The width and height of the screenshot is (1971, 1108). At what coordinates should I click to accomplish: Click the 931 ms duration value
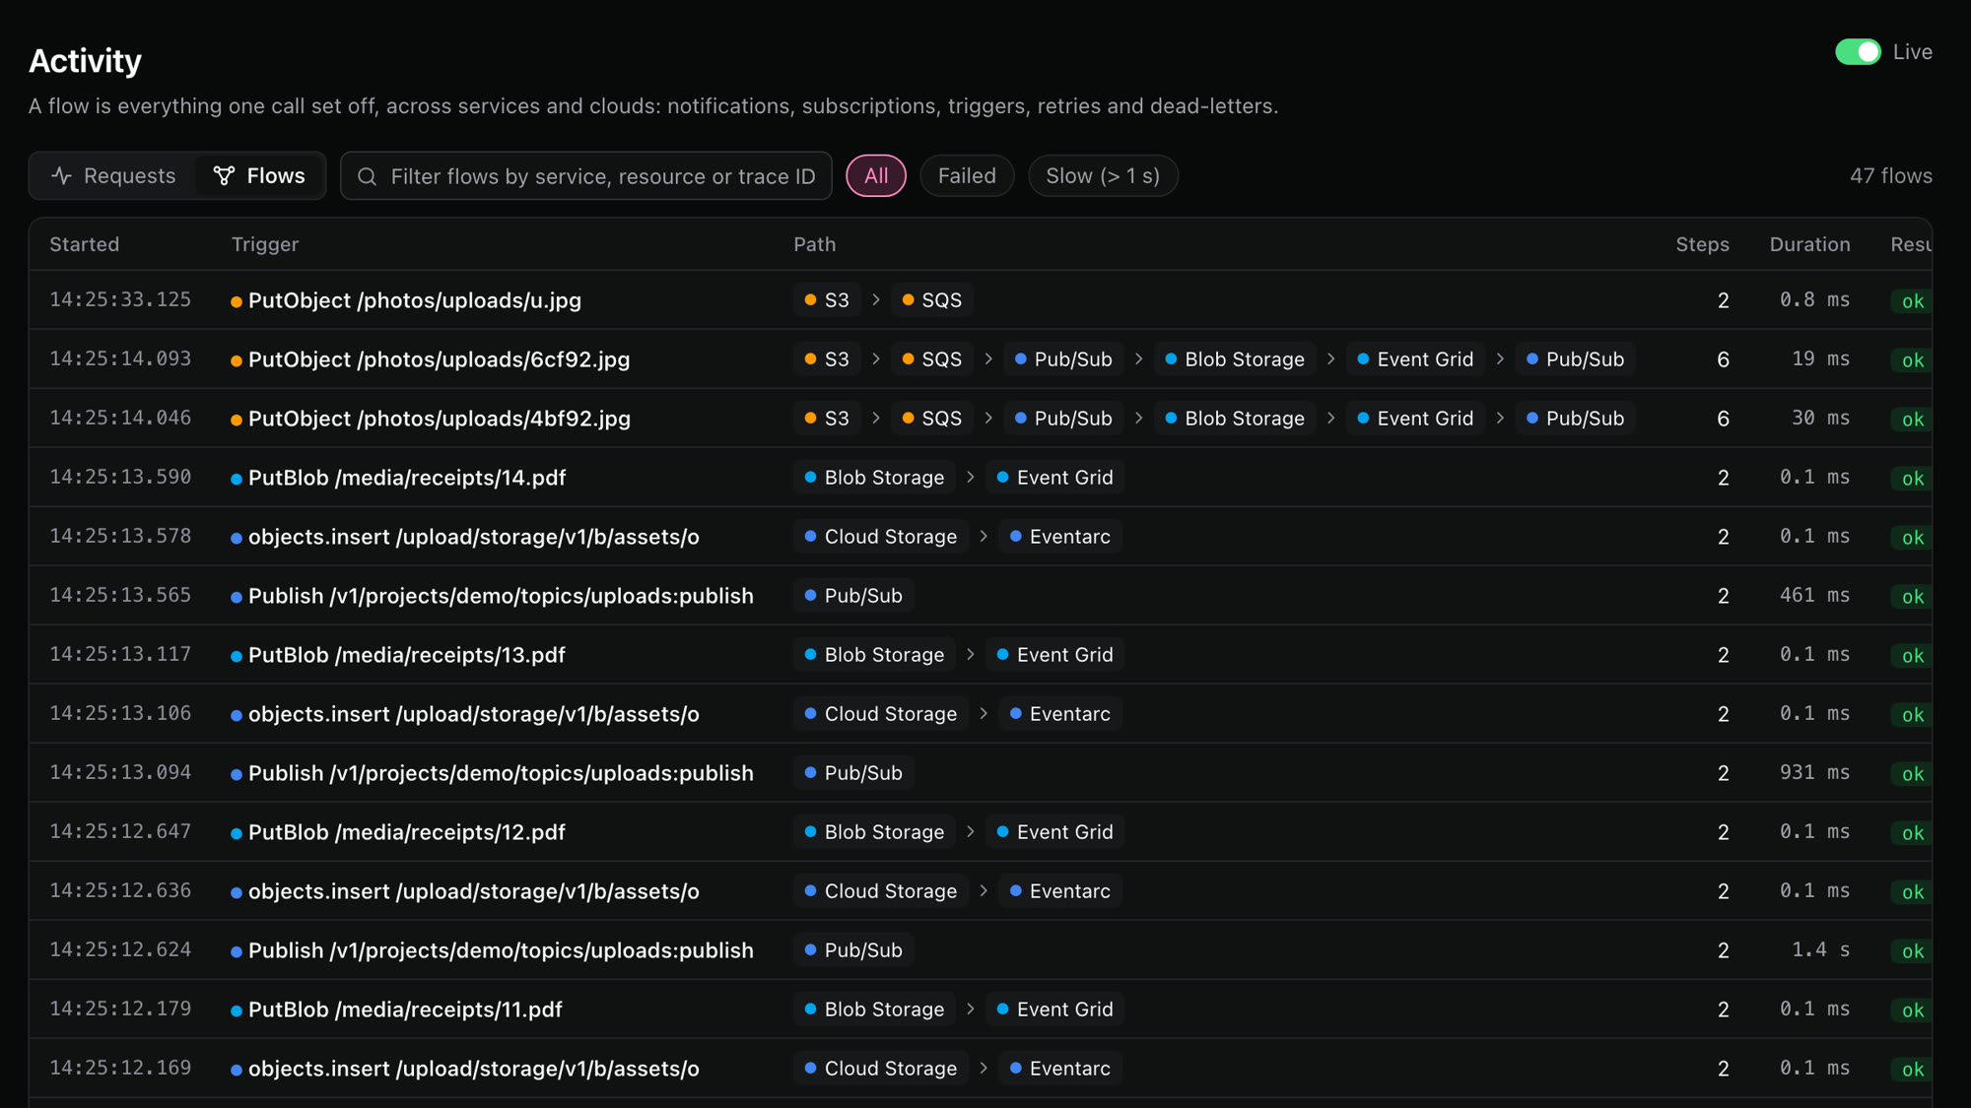[1814, 772]
